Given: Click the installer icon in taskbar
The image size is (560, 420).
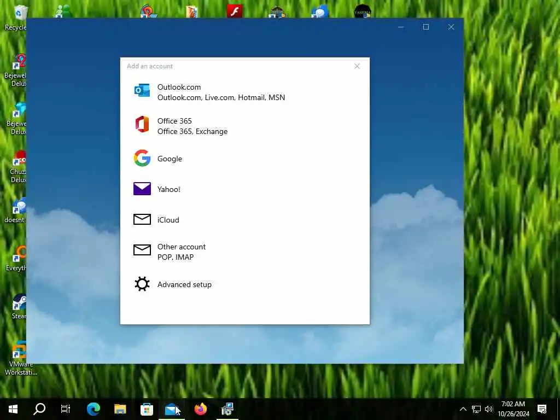Looking at the screenshot, I should coord(227,409).
